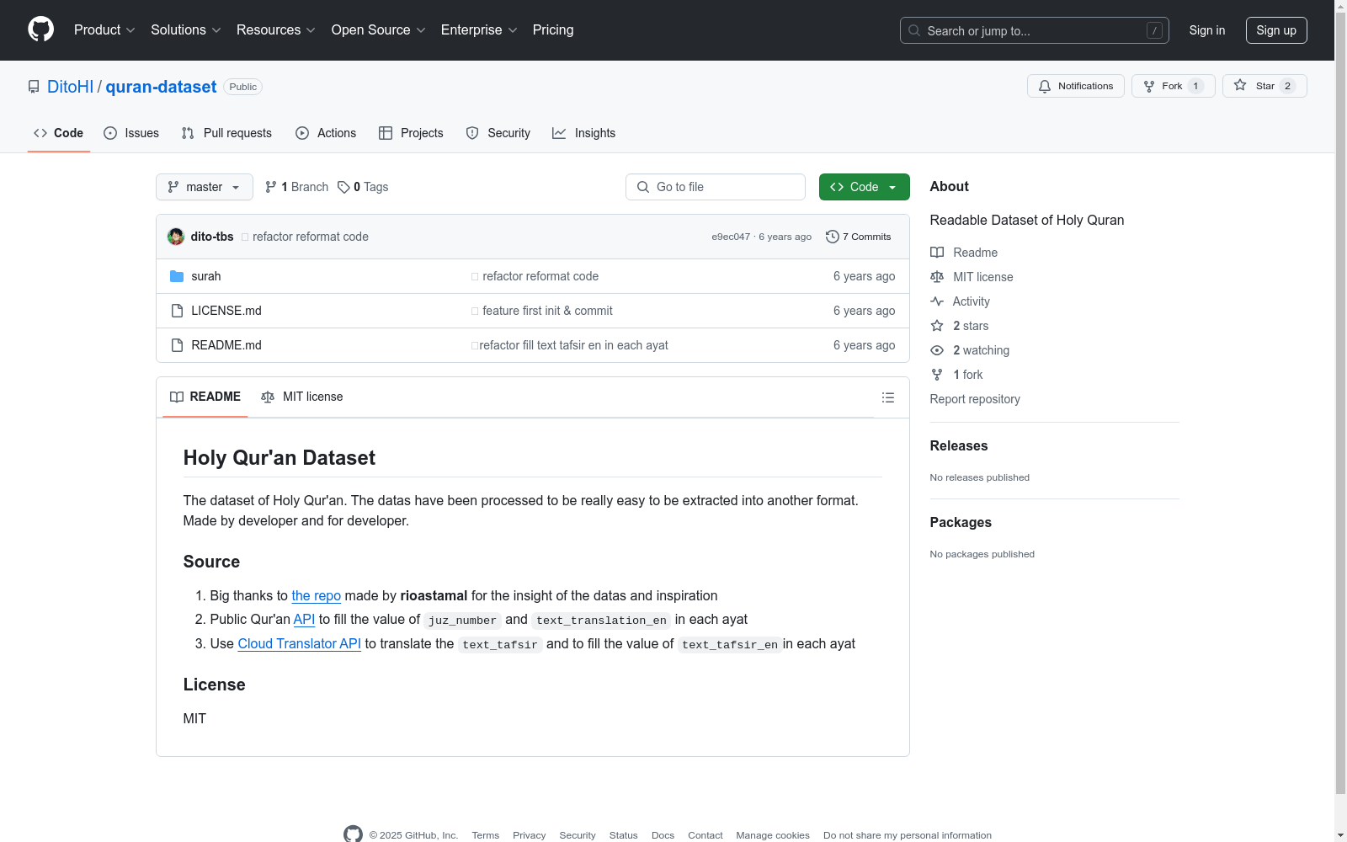This screenshot has width=1347, height=842.
Task: Click the GitHub logo in the footer
Action: click(354, 834)
